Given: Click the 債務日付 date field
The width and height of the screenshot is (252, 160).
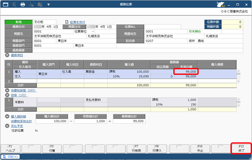Looking at the screenshot, I should pos(48,27).
